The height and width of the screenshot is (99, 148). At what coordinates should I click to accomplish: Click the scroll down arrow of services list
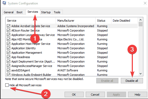(140, 74)
